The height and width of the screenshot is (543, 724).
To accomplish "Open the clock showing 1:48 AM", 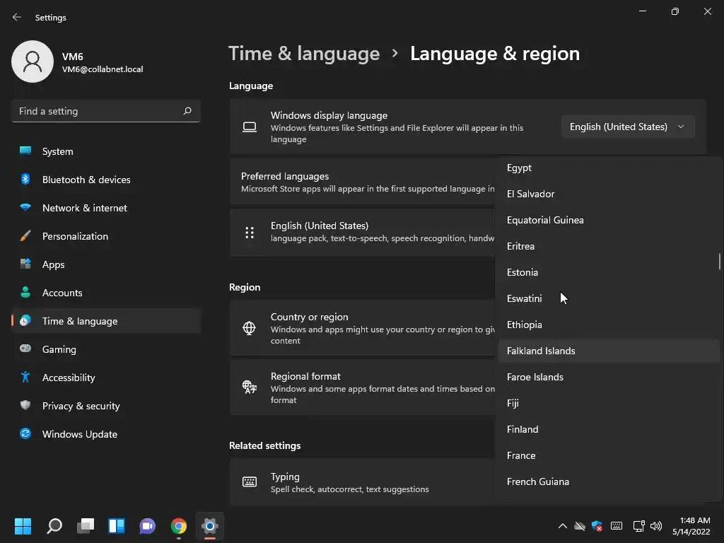I will point(691,526).
